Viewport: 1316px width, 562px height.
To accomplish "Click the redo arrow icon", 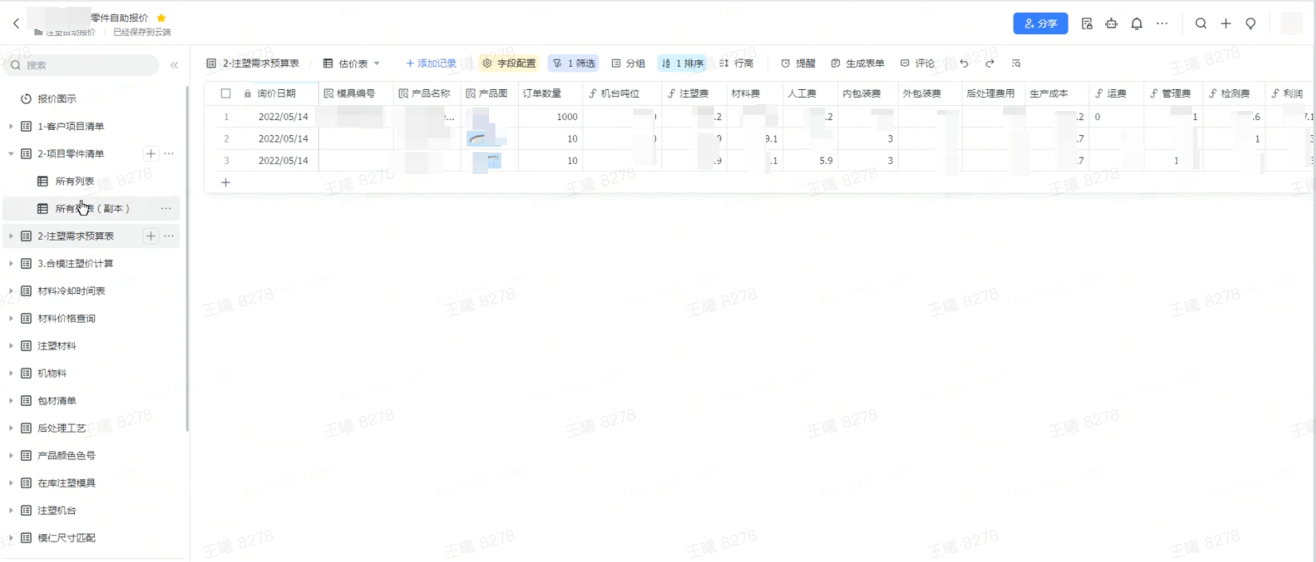I will coord(989,64).
